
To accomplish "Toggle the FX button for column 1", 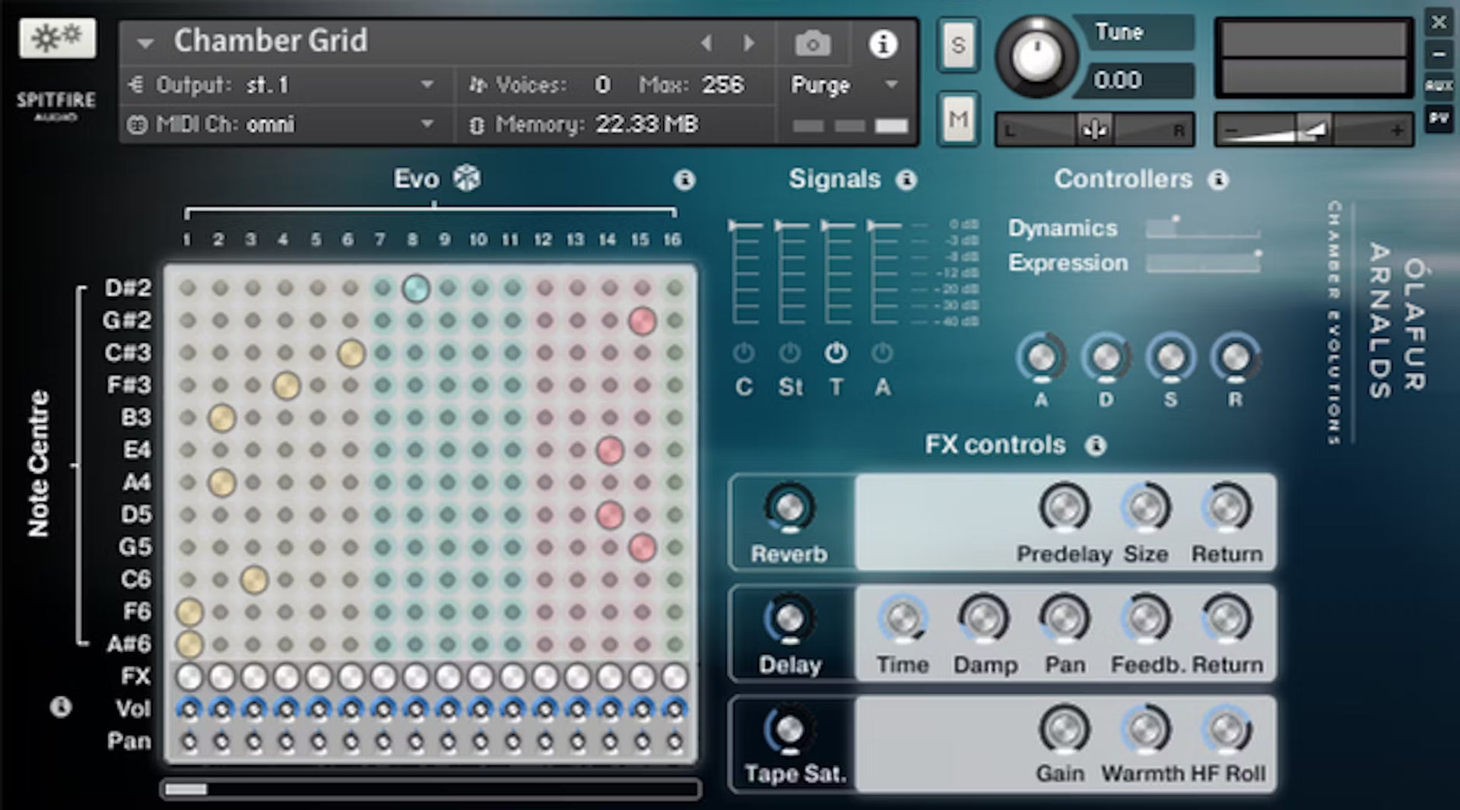I will coord(189,676).
